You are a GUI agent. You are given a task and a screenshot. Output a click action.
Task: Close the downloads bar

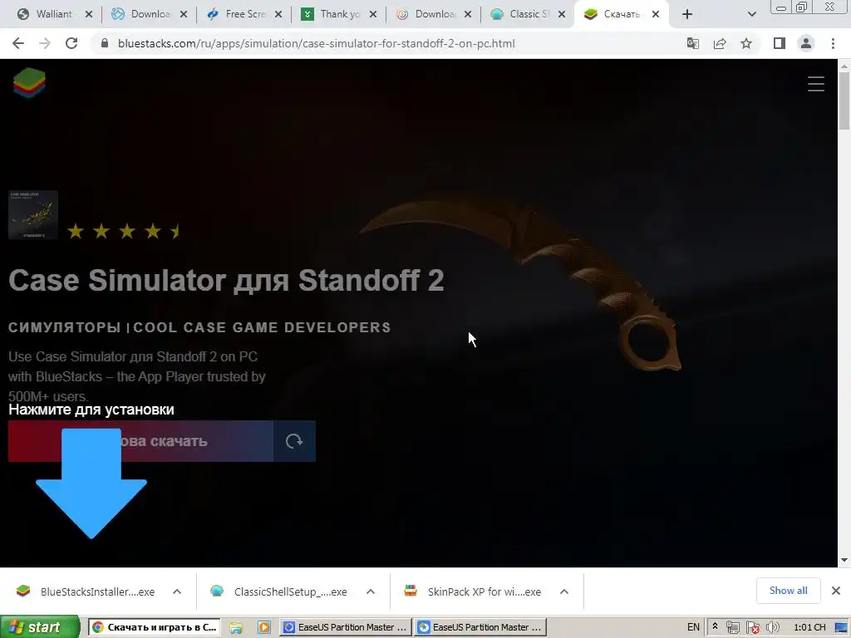point(836,591)
